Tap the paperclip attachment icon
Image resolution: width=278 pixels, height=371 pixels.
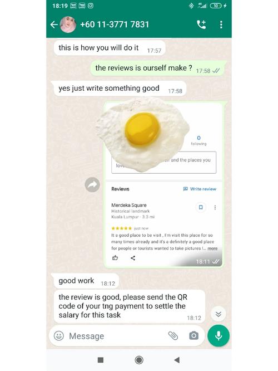(173, 336)
